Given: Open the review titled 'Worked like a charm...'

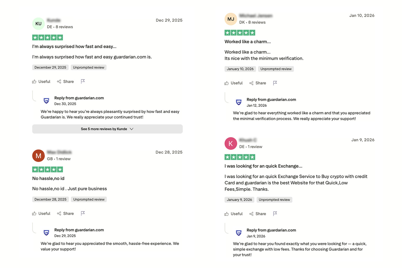Looking at the screenshot, I should [248, 41].
